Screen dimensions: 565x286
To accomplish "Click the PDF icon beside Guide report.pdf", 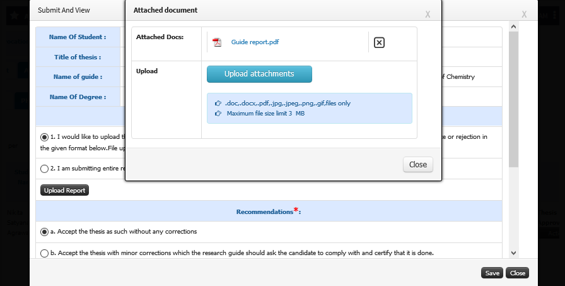I will (x=217, y=42).
